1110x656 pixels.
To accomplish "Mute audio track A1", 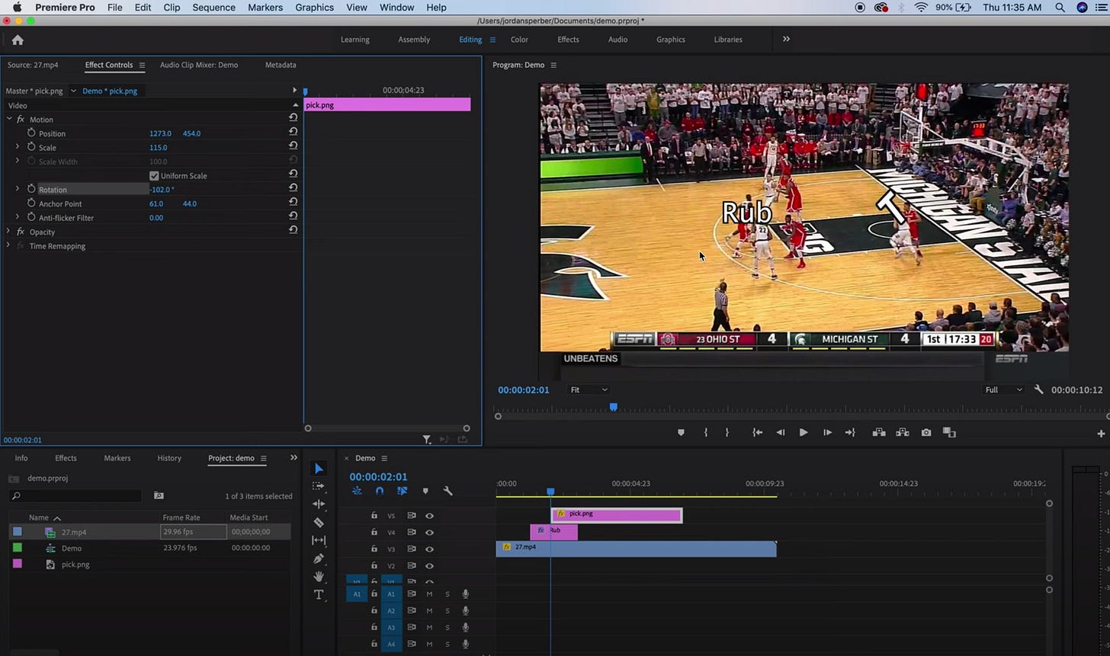I will 429,594.
